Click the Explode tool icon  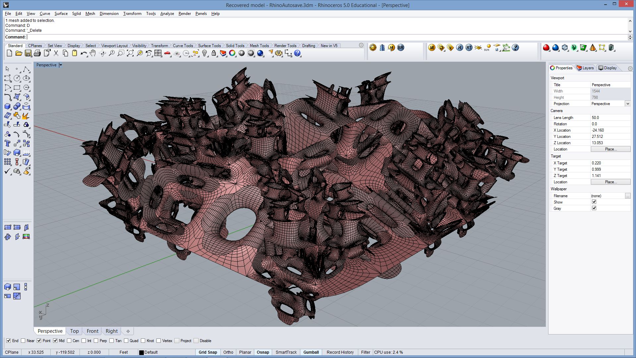click(x=26, y=116)
